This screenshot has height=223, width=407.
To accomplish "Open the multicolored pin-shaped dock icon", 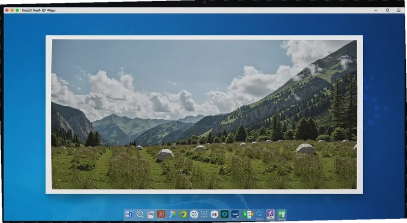I will coord(172,214).
